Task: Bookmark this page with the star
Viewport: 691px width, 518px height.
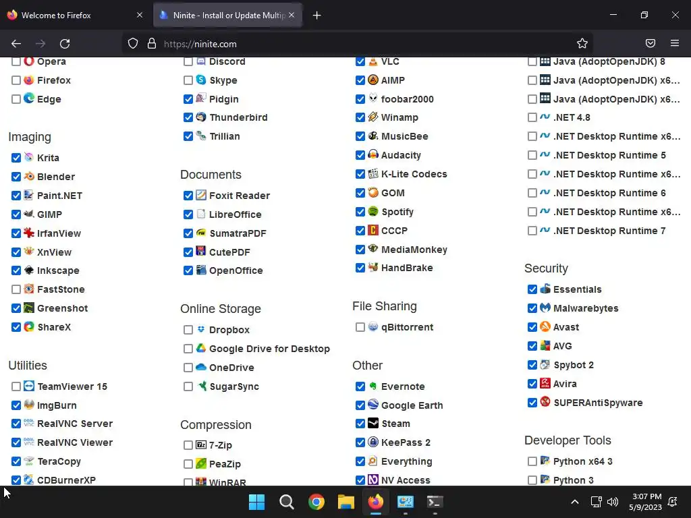Action: (582, 44)
